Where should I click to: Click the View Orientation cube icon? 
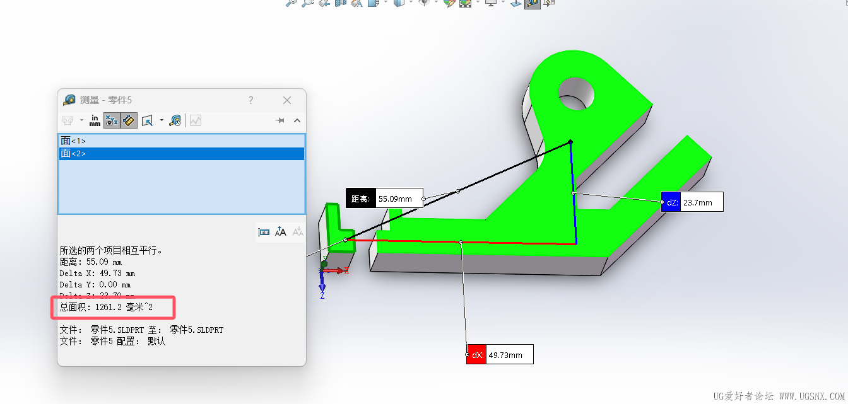coord(373,3)
